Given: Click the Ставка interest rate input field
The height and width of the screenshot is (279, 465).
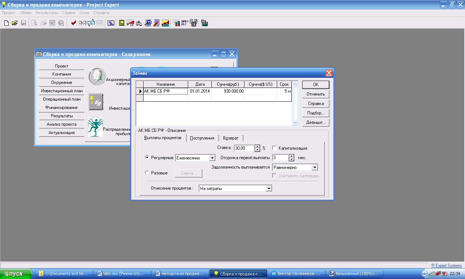Looking at the screenshot, I should [244, 148].
